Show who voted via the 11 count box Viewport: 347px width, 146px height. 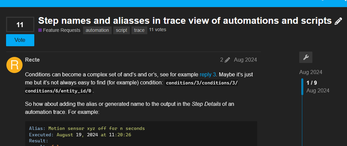click(x=20, y=24)
